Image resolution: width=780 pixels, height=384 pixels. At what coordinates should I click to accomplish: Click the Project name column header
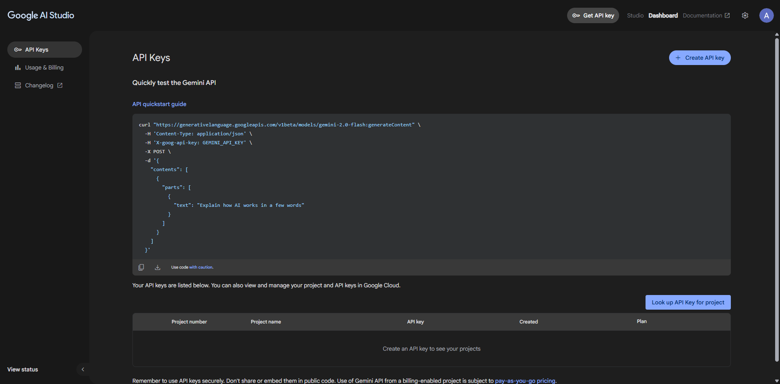click(x=266, y=322)
